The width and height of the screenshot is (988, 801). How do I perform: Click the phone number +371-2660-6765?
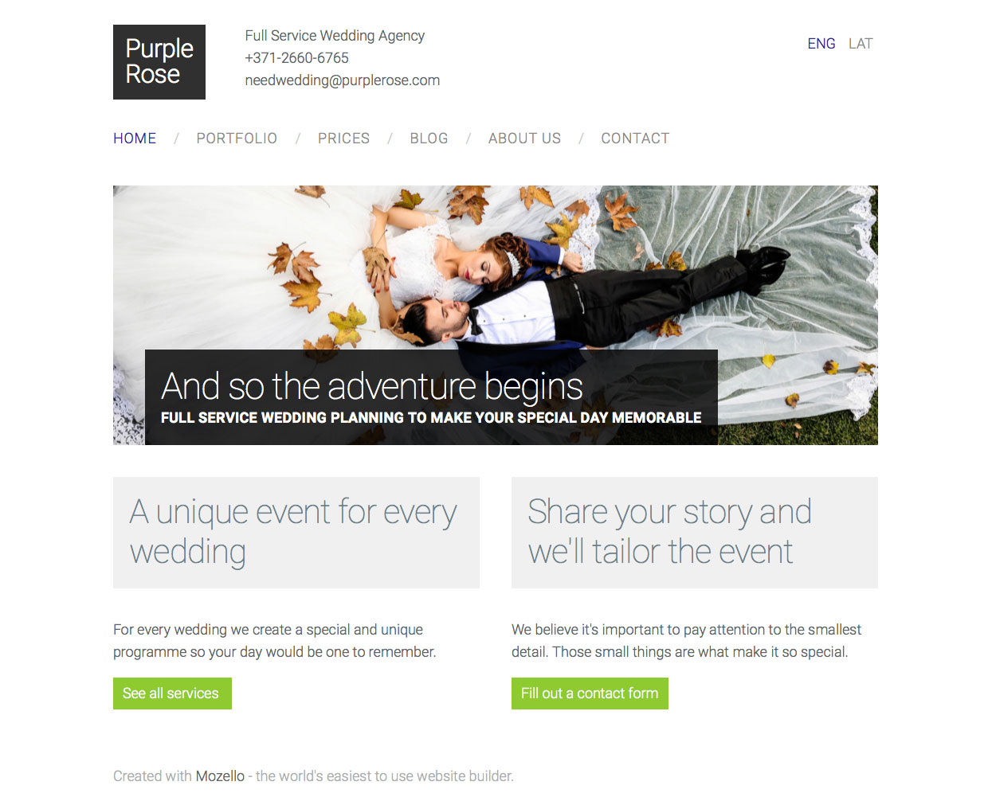(x=296, y=58)
